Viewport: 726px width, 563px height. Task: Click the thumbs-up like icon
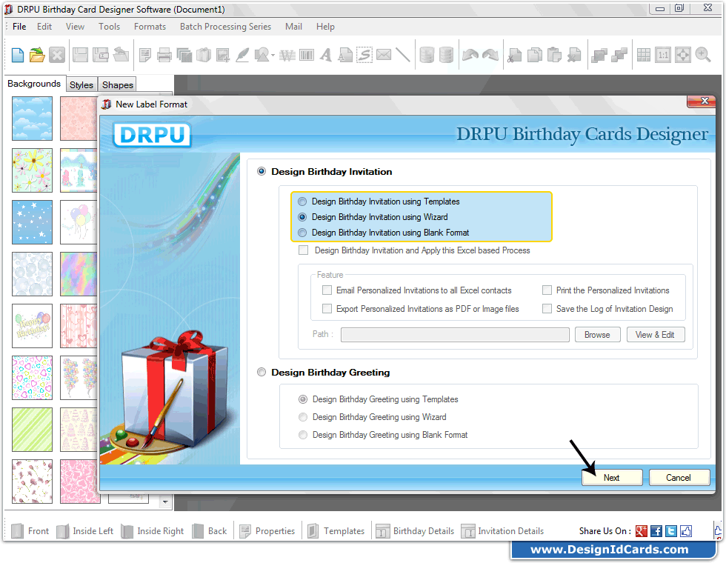686,531
